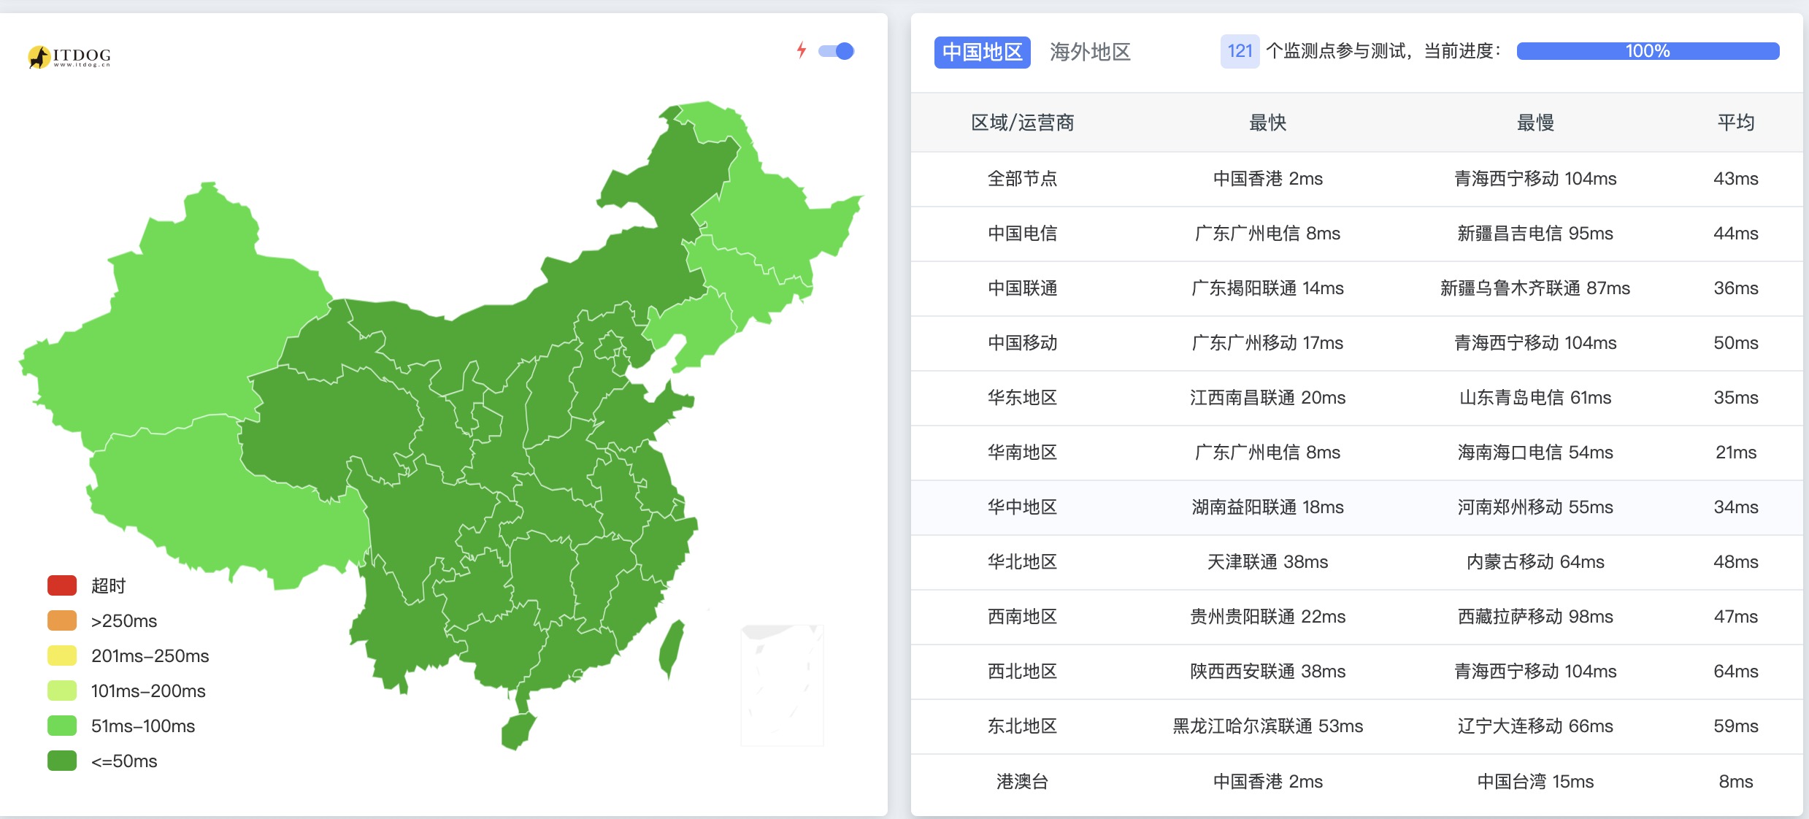Viewport: 1809px width, 819px height.
Task: Click the 100% progress bar
Action: coord(1648,51)
